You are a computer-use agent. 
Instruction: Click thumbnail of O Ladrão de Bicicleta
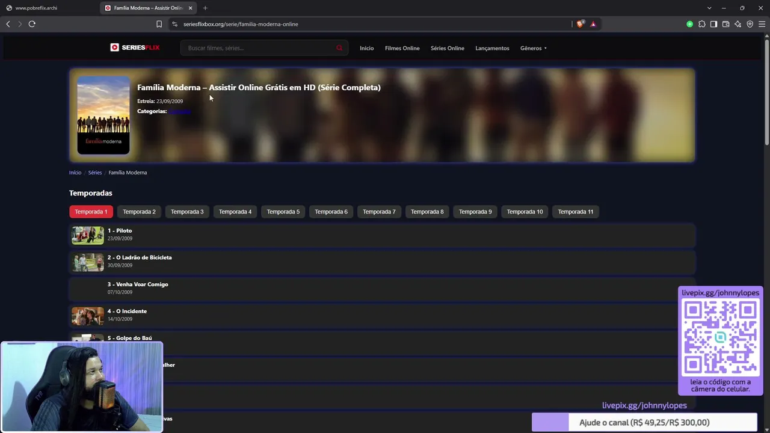[88, 262]
